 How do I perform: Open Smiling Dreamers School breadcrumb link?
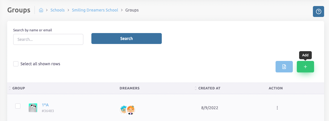click(95, 10)
